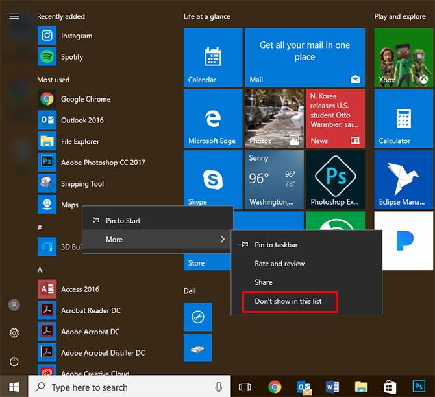Open the Eclipse Manager tile

point(403,179)
